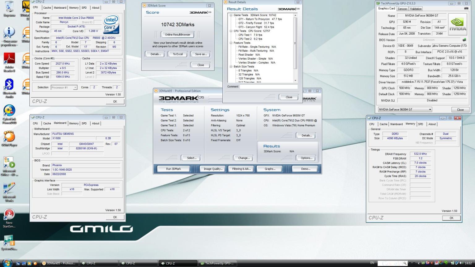
Task: Click OK in Mainboard CPU-Z window
Action: pos(115,217)
